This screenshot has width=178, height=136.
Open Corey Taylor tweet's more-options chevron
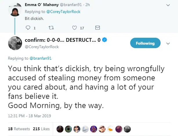coord(168,43)
